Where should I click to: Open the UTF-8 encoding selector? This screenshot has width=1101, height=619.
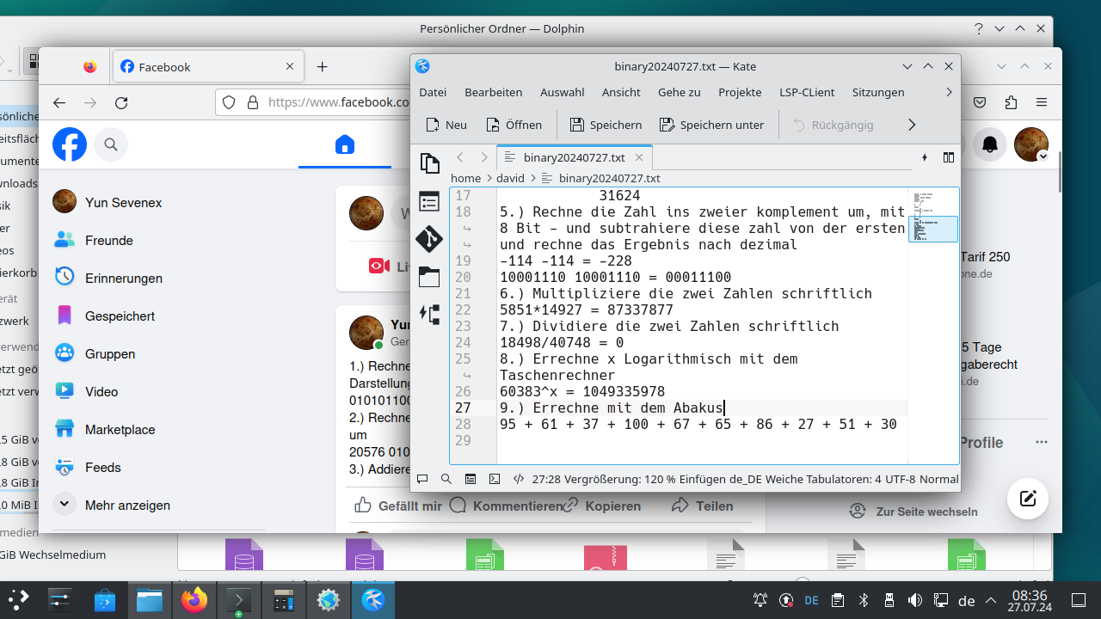(x=900, y=479)
